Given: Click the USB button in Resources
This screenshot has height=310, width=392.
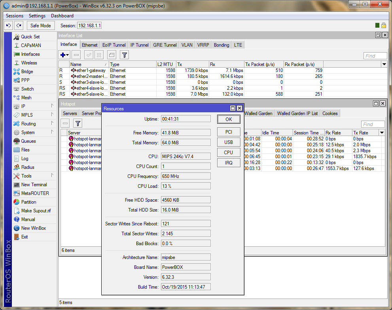Looking at the screenshot, I should pos(229,142).
